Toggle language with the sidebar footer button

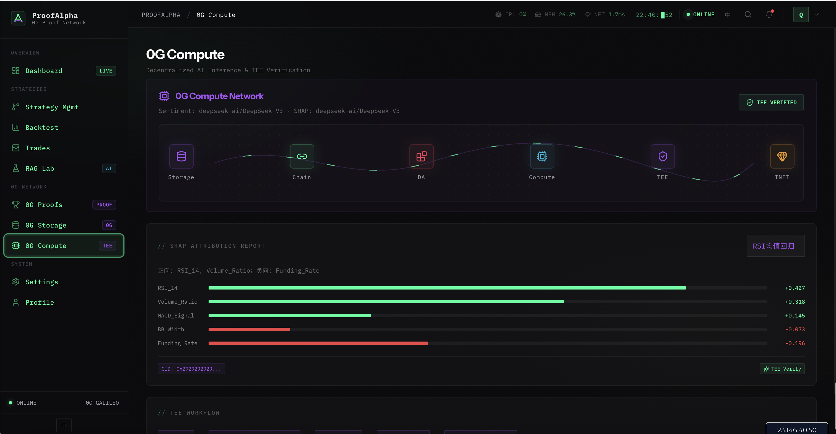(64, 425)
